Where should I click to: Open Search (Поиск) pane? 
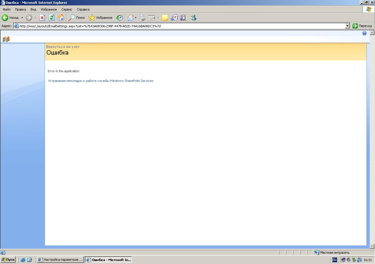click(x=76, y=18)
